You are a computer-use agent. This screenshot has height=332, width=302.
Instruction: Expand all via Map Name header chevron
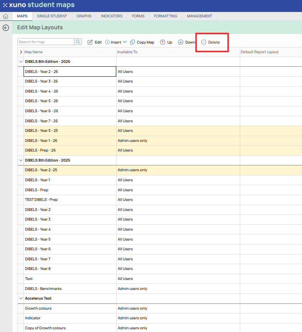point(21,52)
